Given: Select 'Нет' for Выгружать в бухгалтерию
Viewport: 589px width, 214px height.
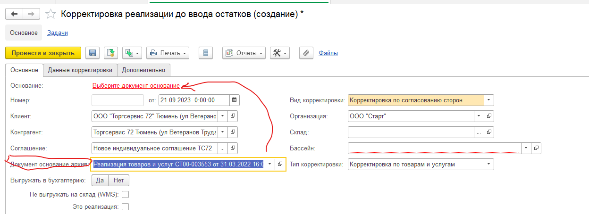Looking at the screenshot, I should click(x=118, y=180).
